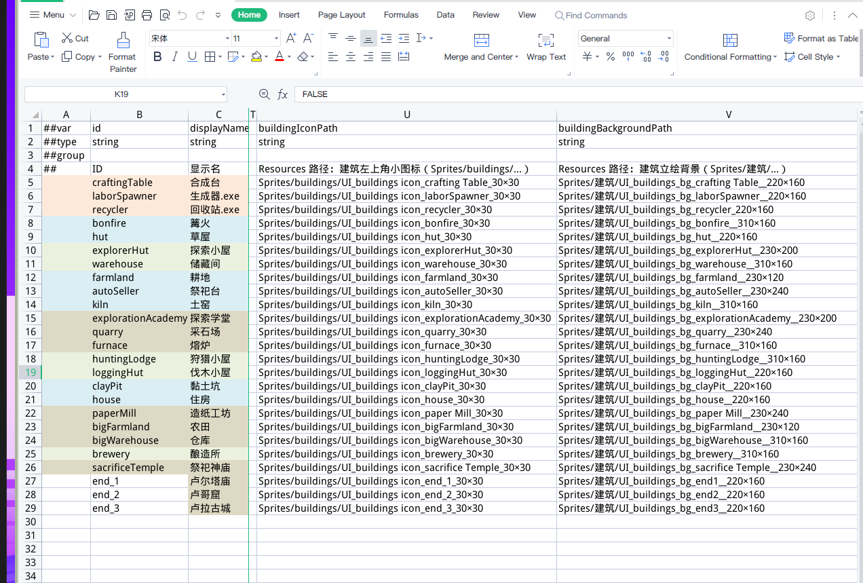
Task: Decrease font size with the A- icon
Action: 308,39
